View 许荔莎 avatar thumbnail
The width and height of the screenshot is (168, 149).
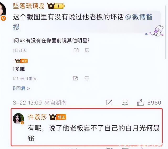coord(18,119)
